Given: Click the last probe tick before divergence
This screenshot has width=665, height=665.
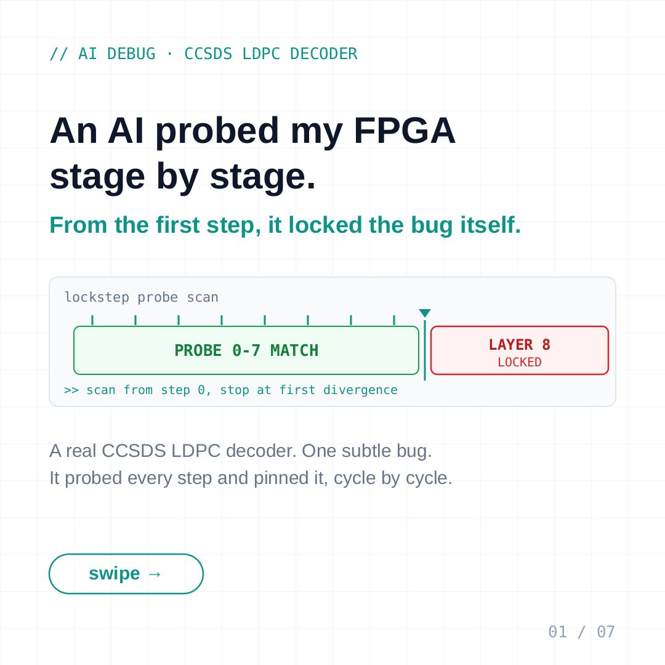Looking at the screenshot, I should pyautogui.click(x=394, y=320).
